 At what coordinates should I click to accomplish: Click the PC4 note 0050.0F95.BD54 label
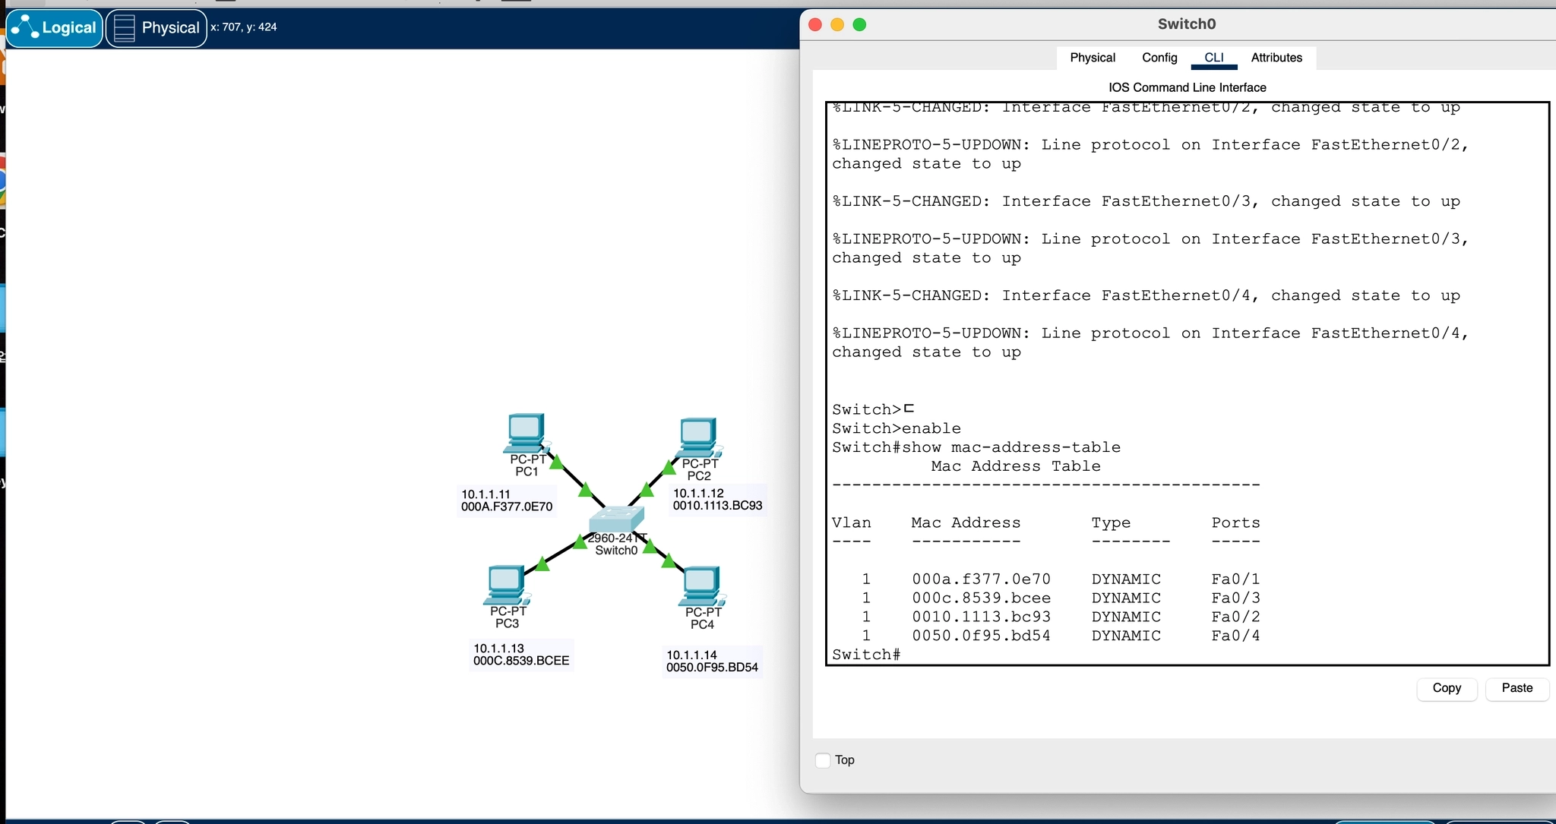712,668
